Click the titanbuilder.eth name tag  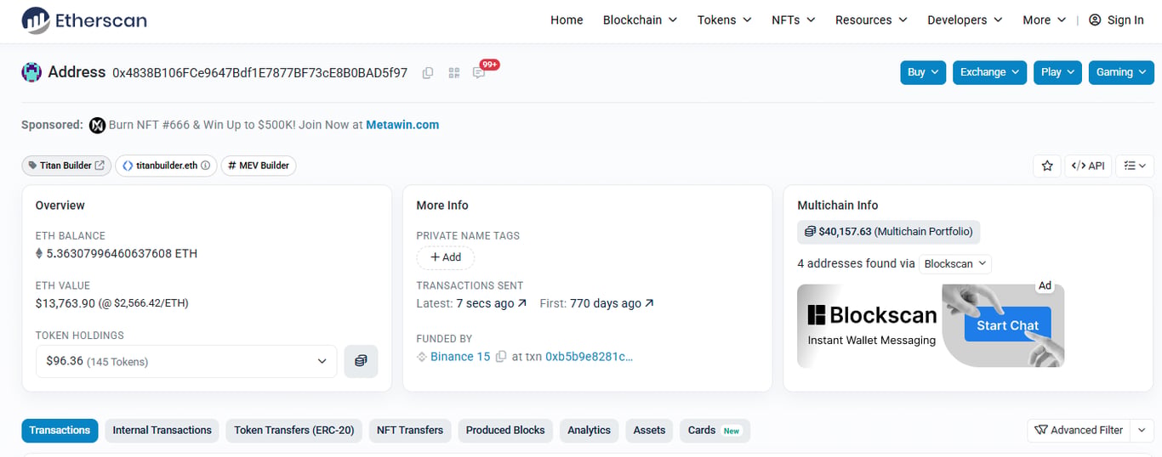(x=166, y=166)
